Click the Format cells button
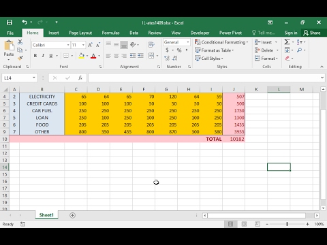Screen dimensions: 327x245 tap(266, 59)
